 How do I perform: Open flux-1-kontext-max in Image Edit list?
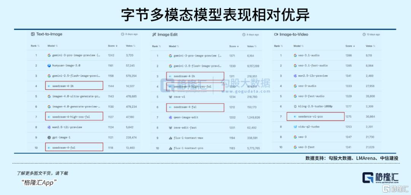(x=188, y=138)
